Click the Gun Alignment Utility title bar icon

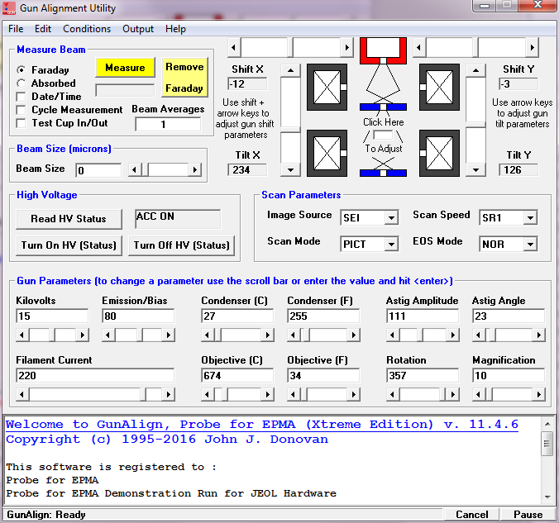[x=10, y=8]
